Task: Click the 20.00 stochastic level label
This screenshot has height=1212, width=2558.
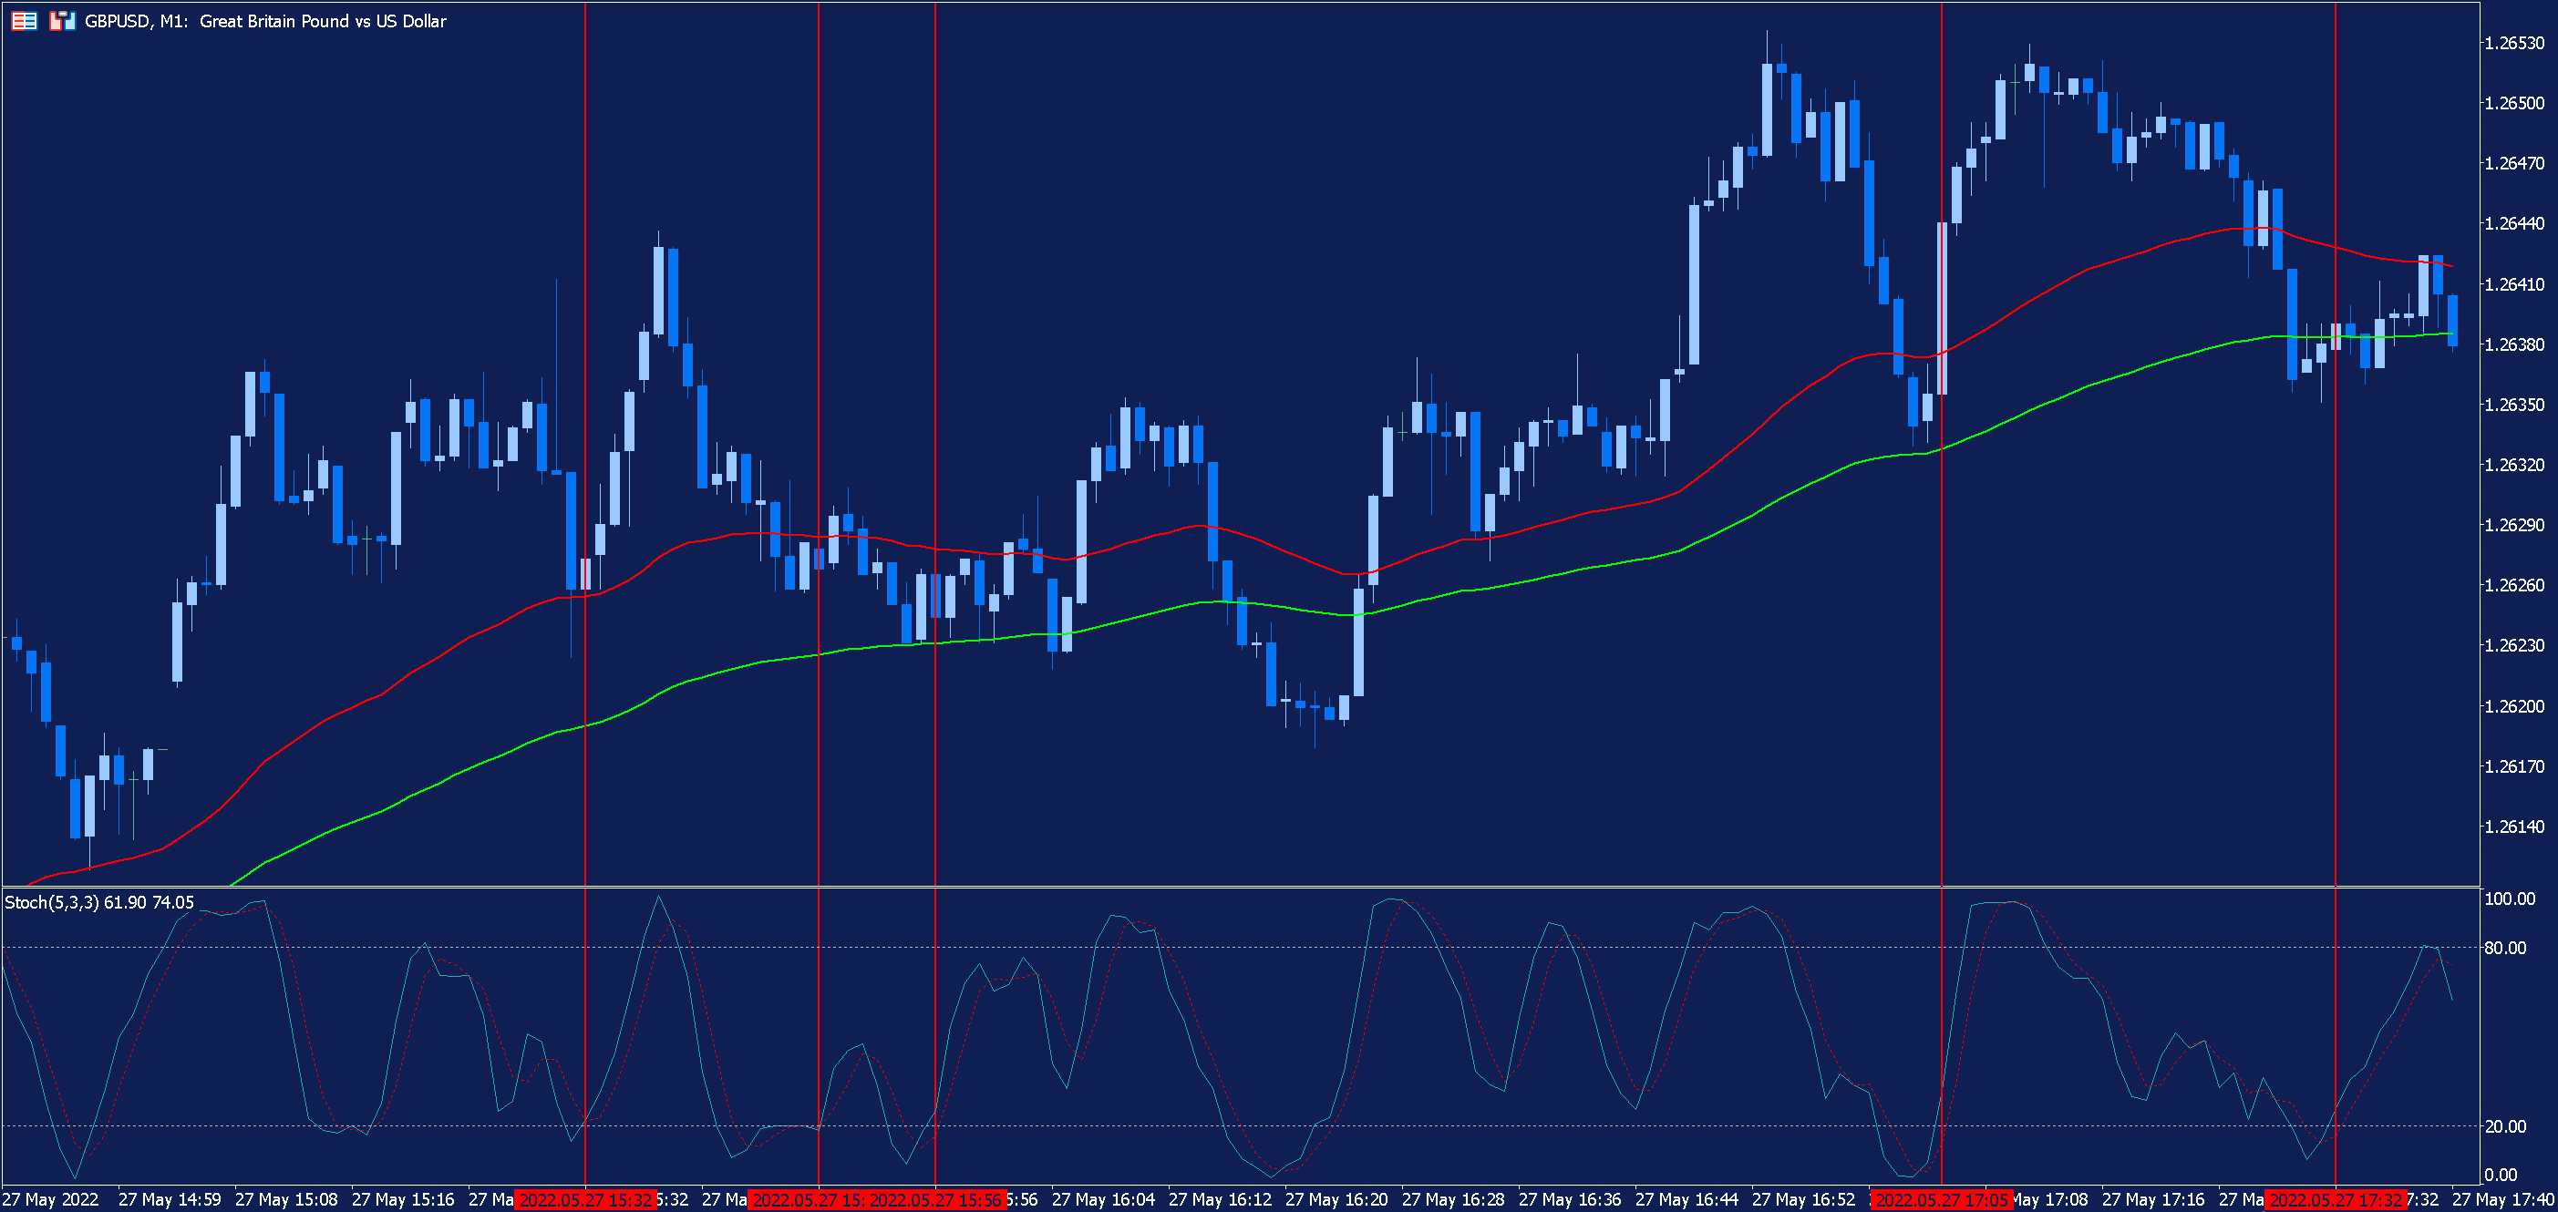Action: [2504, 1125]
